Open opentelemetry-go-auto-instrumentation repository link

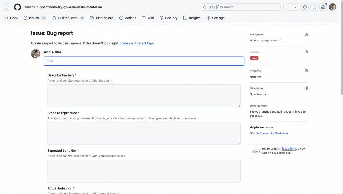71,7
